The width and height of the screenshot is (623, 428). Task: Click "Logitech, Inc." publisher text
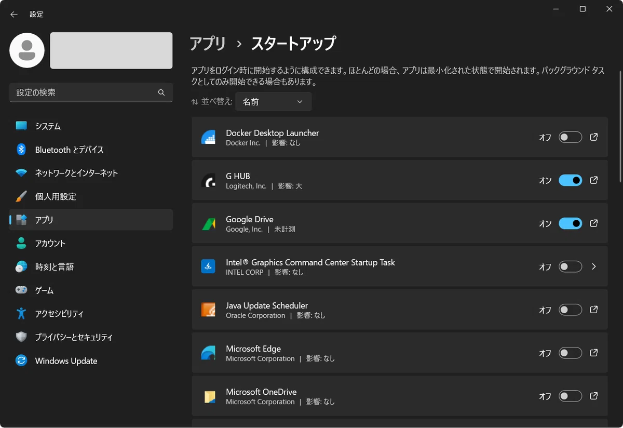tap(246, 186)
